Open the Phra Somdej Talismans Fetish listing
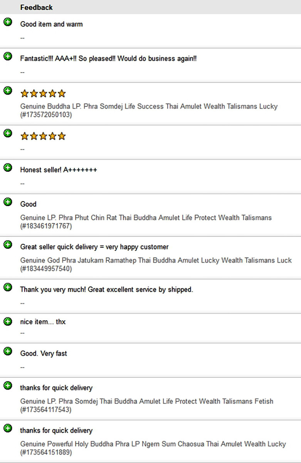 (x=147, y=406)
